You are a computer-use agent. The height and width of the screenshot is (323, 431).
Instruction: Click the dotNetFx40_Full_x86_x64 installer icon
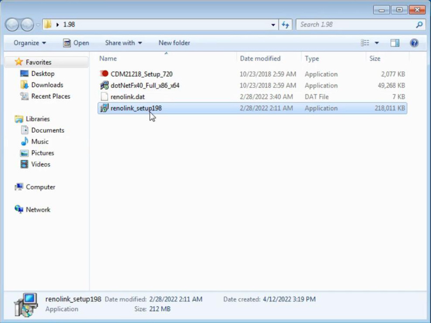pos(105,85)
